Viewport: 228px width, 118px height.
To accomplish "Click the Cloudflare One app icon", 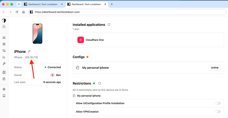I will (x=81, y=40).
